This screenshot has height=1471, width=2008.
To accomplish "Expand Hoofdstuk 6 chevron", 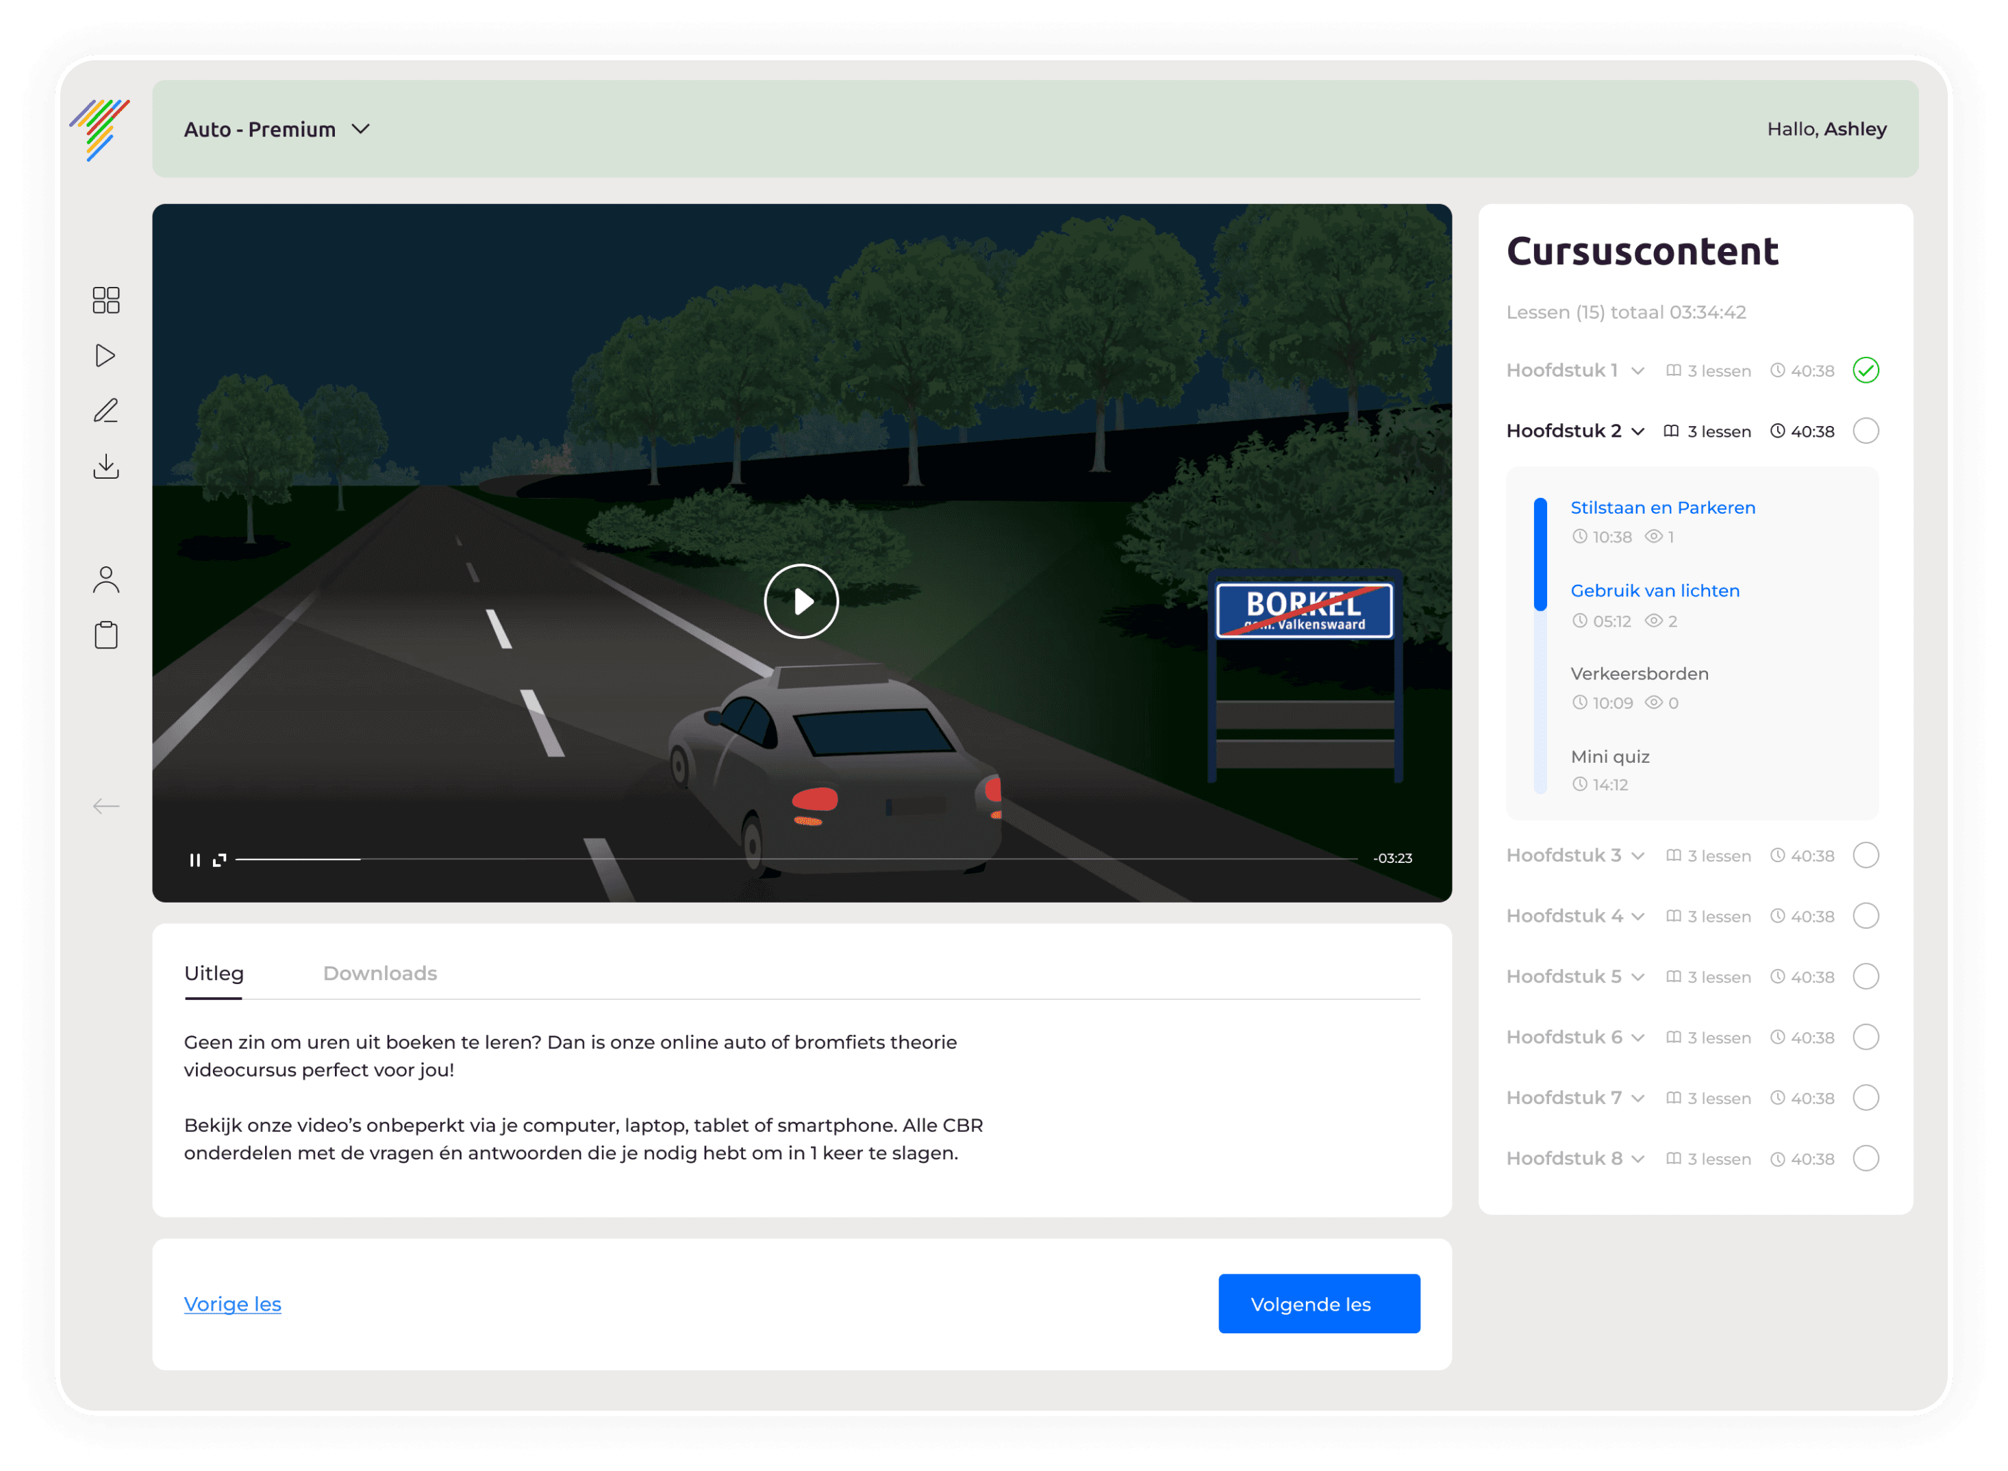I will pos(1638,1038).
